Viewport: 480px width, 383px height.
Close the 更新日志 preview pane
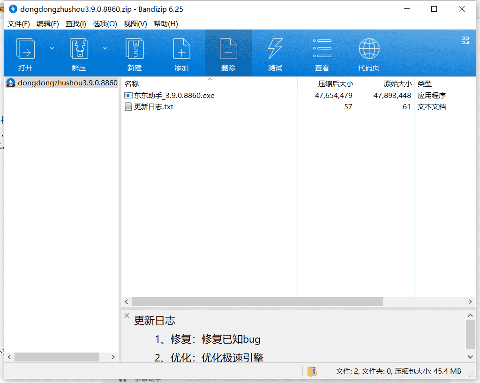(127, 315)
